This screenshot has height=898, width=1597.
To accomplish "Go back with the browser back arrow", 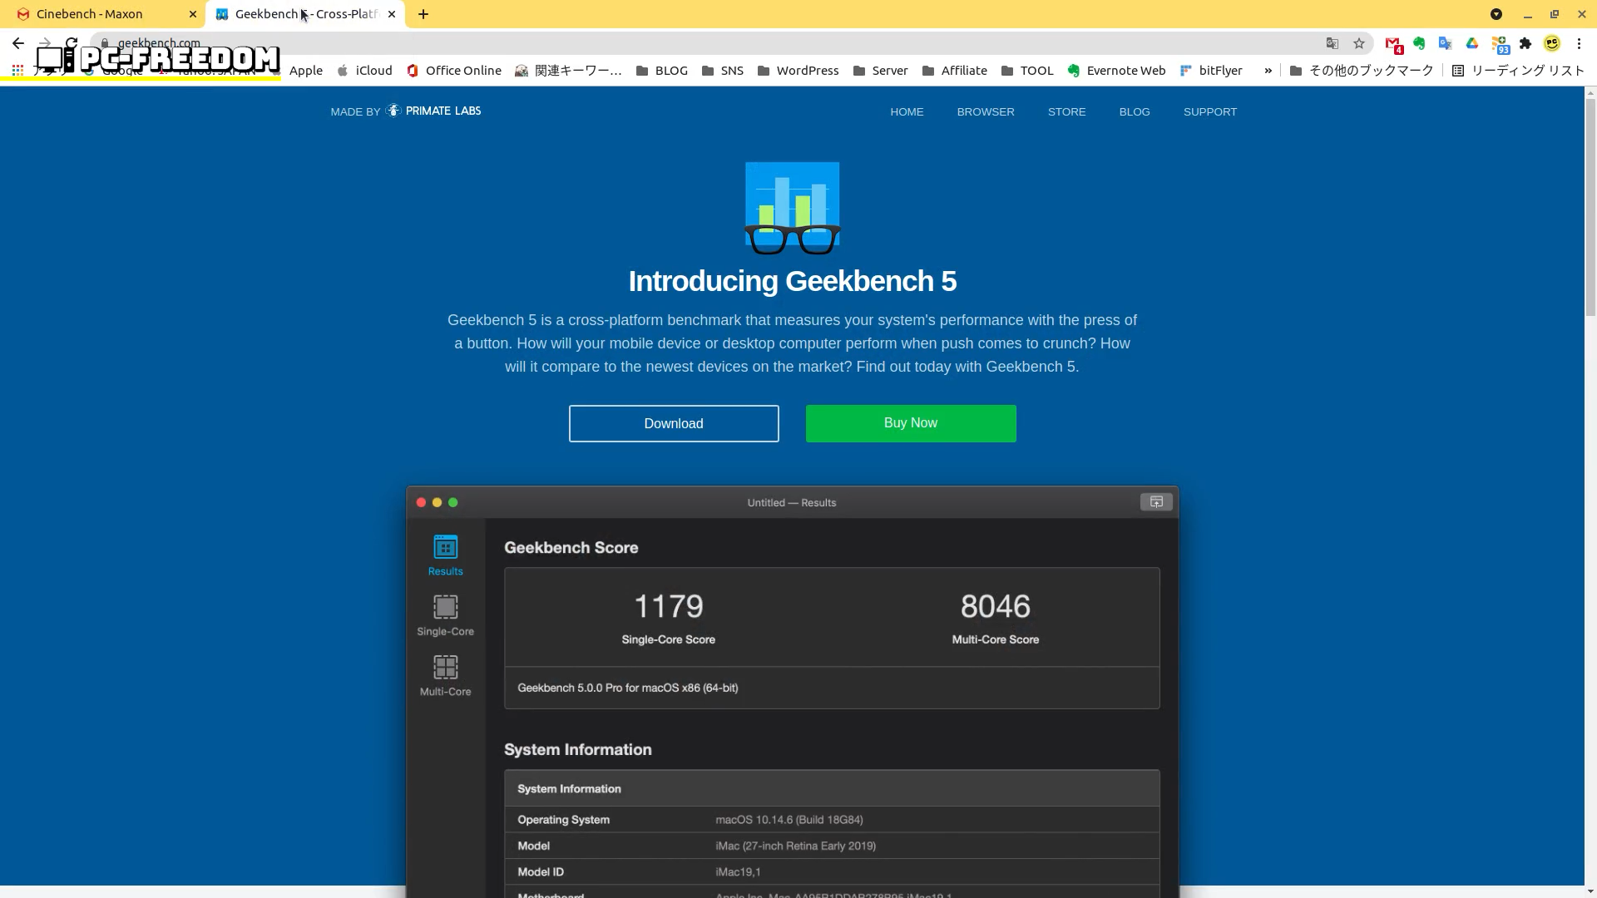I will click(x=18, y=43).
